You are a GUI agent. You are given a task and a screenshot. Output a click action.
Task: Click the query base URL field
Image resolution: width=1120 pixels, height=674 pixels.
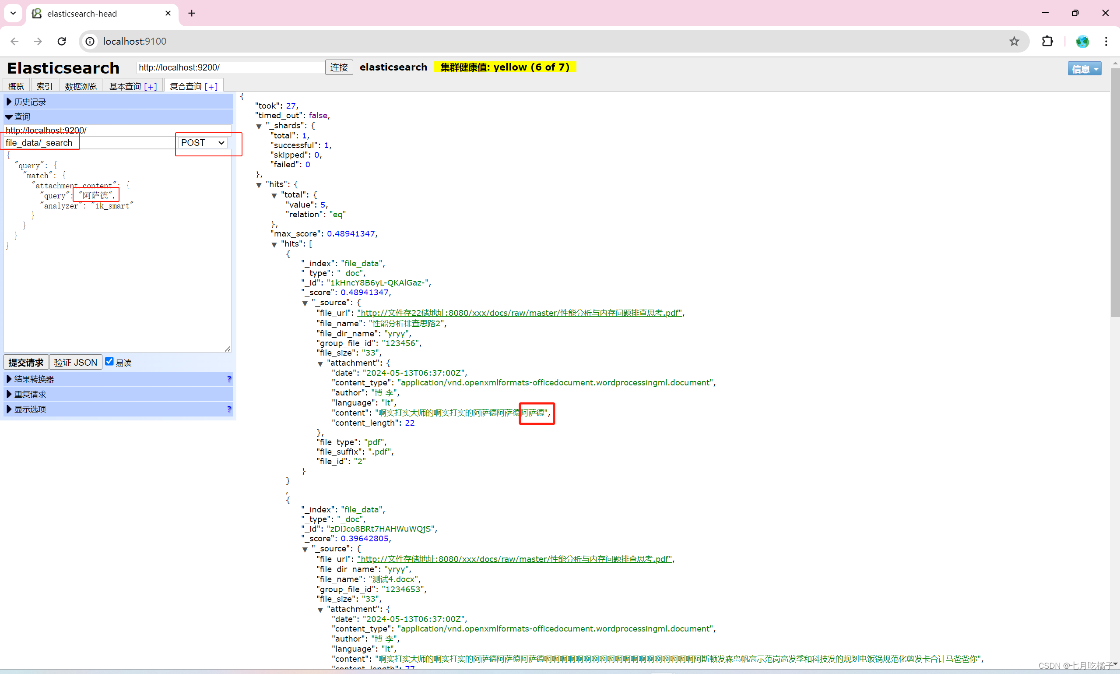click(118, 131)
